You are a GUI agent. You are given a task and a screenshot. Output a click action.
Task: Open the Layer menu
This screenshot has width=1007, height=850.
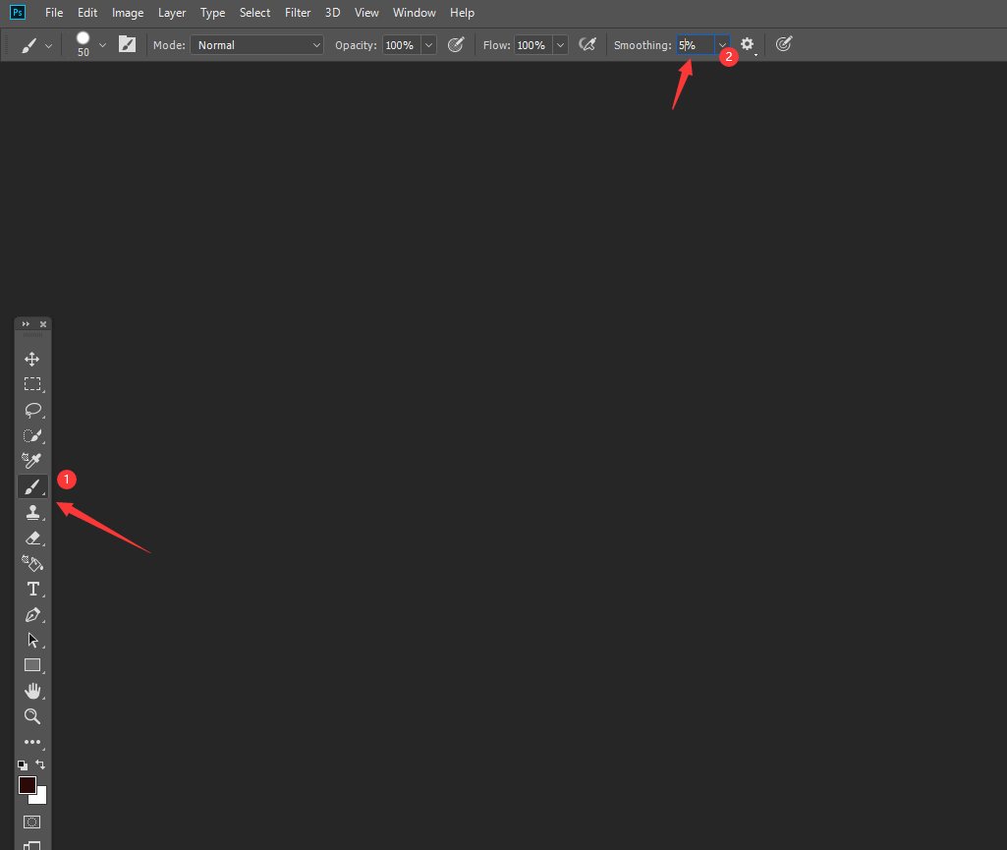(x=172, y=13)
